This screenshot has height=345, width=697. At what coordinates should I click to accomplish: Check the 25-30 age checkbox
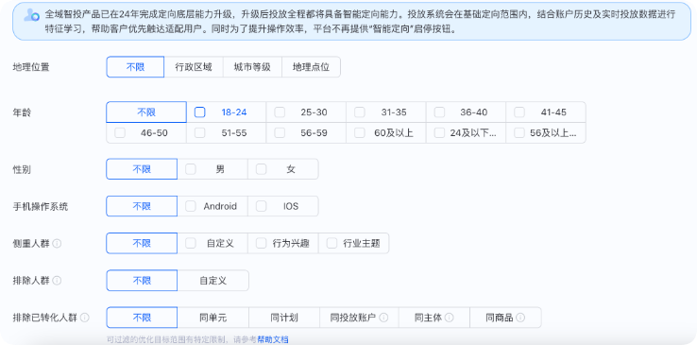coord(280,112)
